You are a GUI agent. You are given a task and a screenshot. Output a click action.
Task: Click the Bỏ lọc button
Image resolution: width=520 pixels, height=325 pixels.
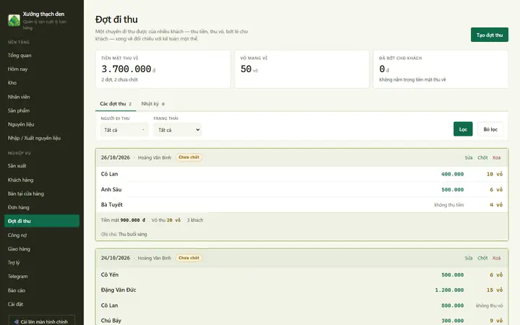point(490,129)
